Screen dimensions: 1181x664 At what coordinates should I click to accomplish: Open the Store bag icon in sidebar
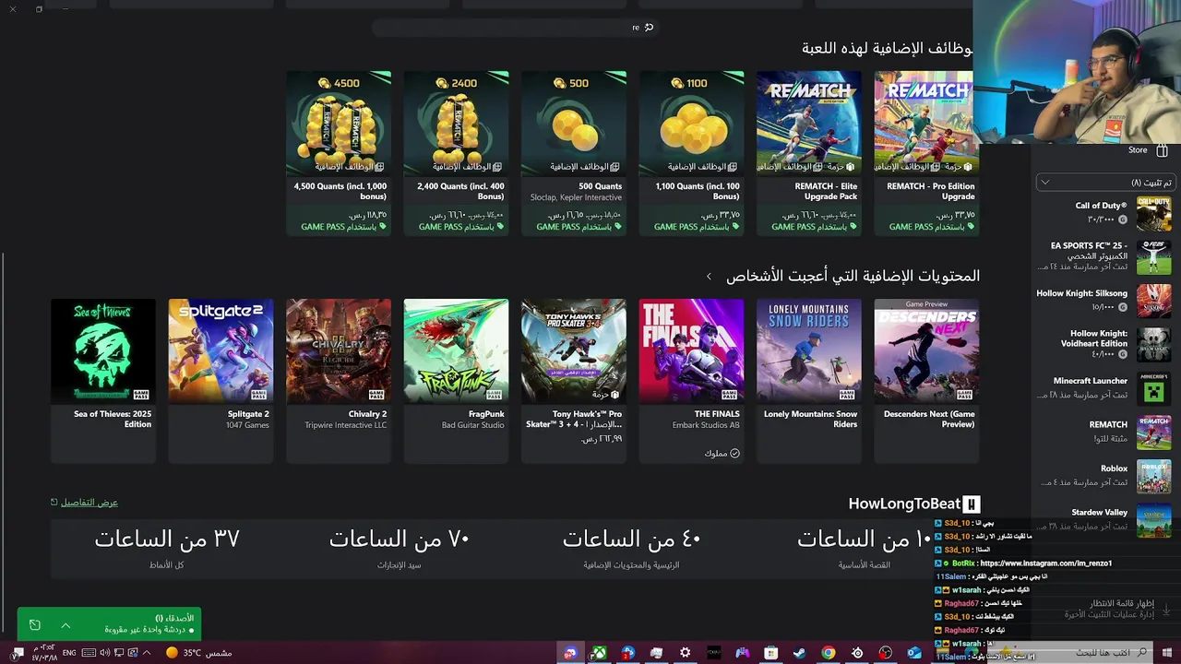pos(1162,150)
